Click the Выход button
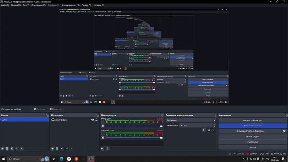 coord(252,147)
